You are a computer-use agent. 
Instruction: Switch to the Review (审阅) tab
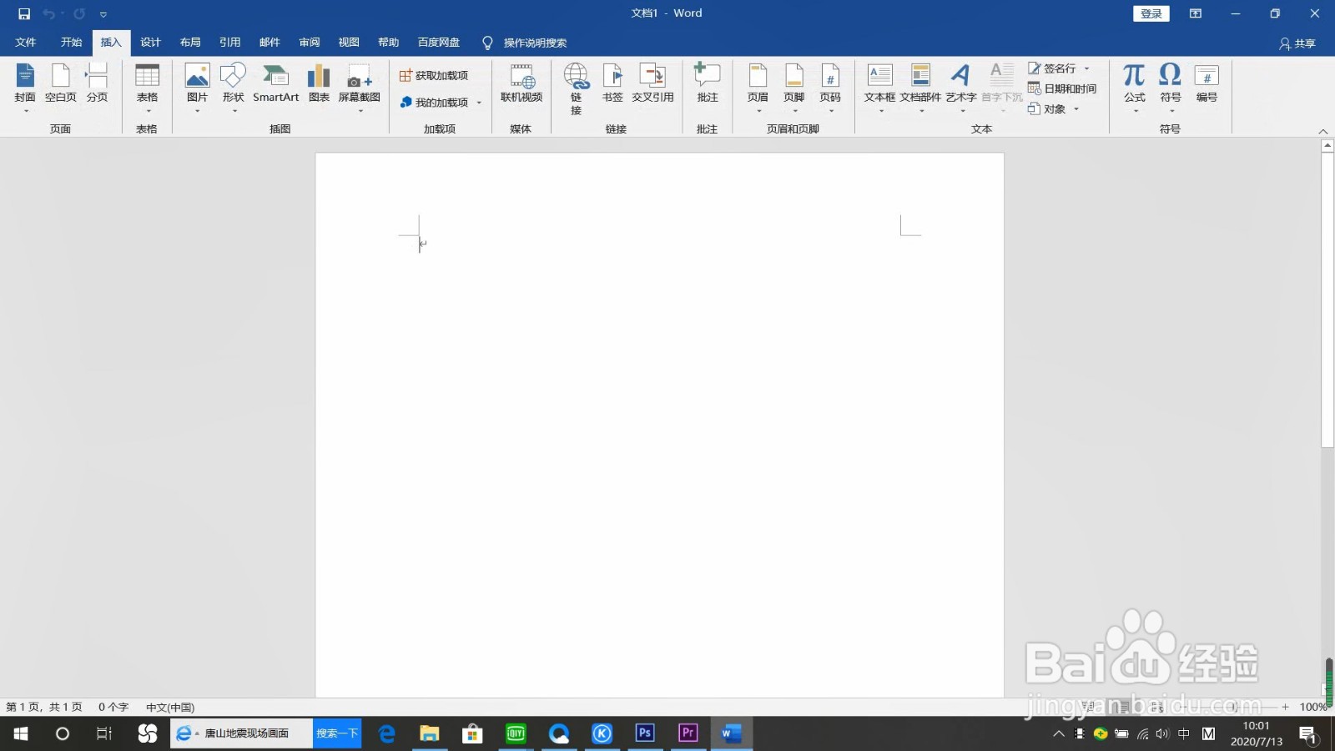point(309,43)
